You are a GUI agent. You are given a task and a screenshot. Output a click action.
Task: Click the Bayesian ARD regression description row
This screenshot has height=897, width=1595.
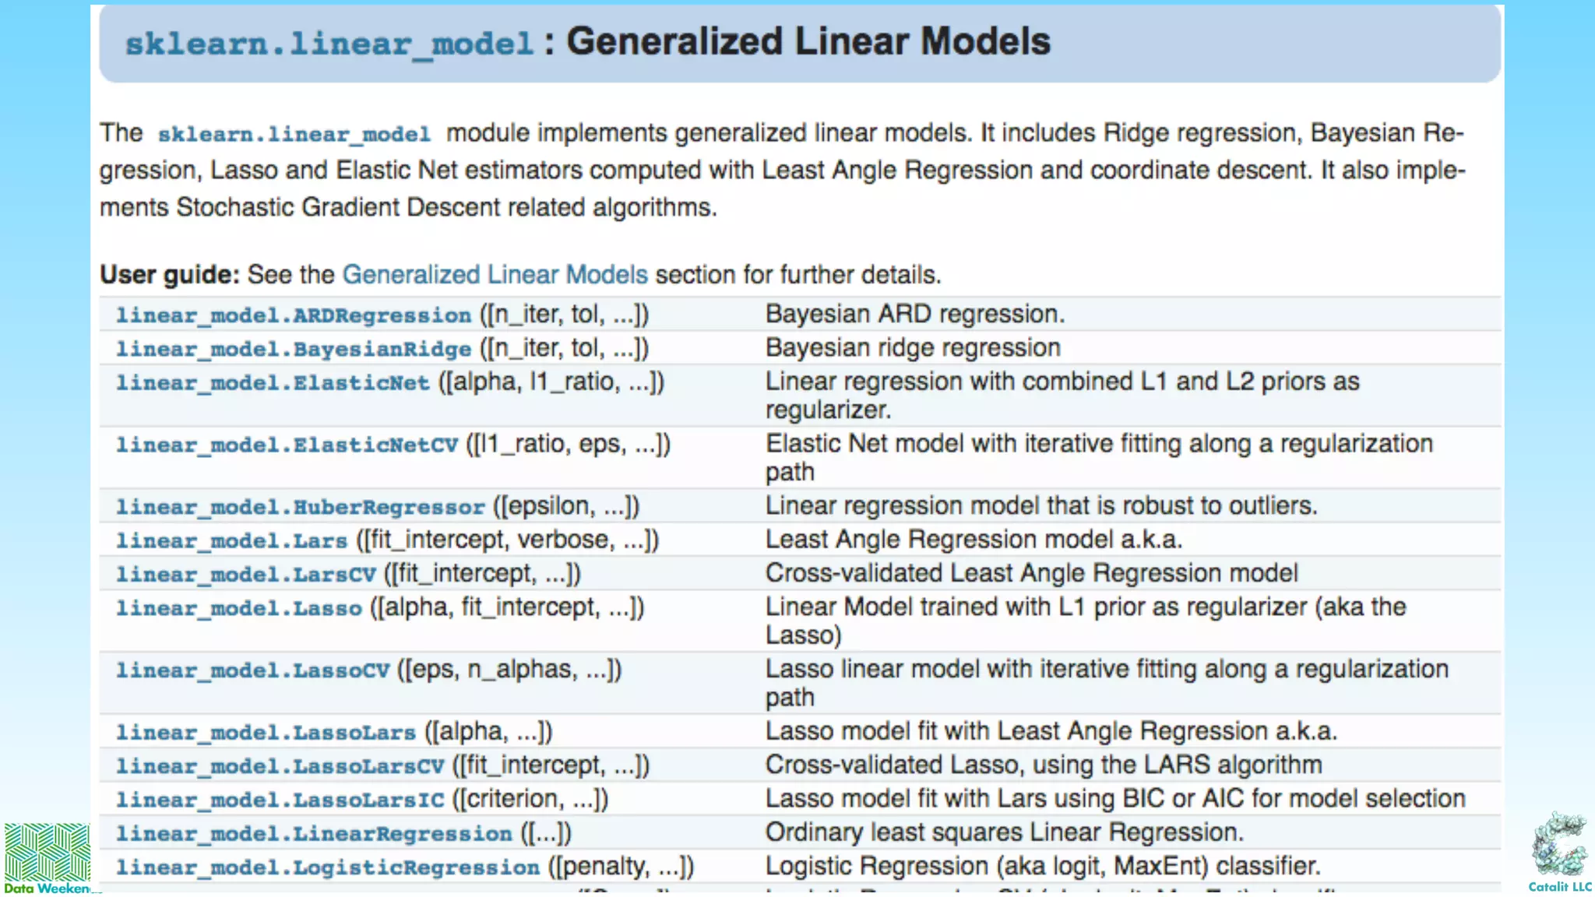pyautogui.click(x=914, y=315)
